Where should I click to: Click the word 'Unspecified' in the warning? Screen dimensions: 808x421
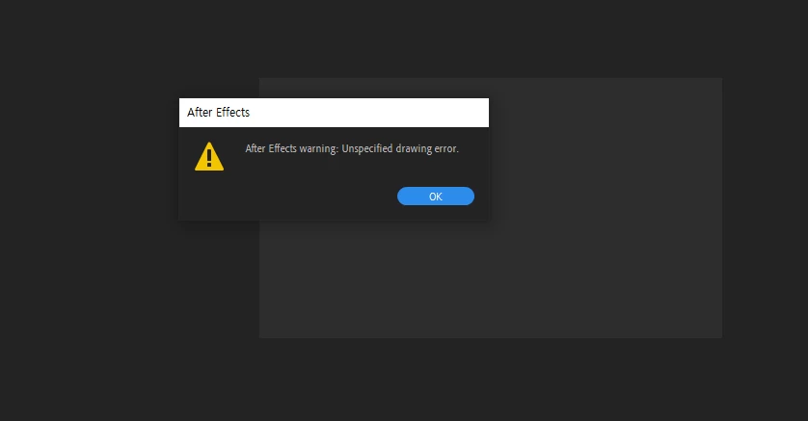tap(367, 148)
